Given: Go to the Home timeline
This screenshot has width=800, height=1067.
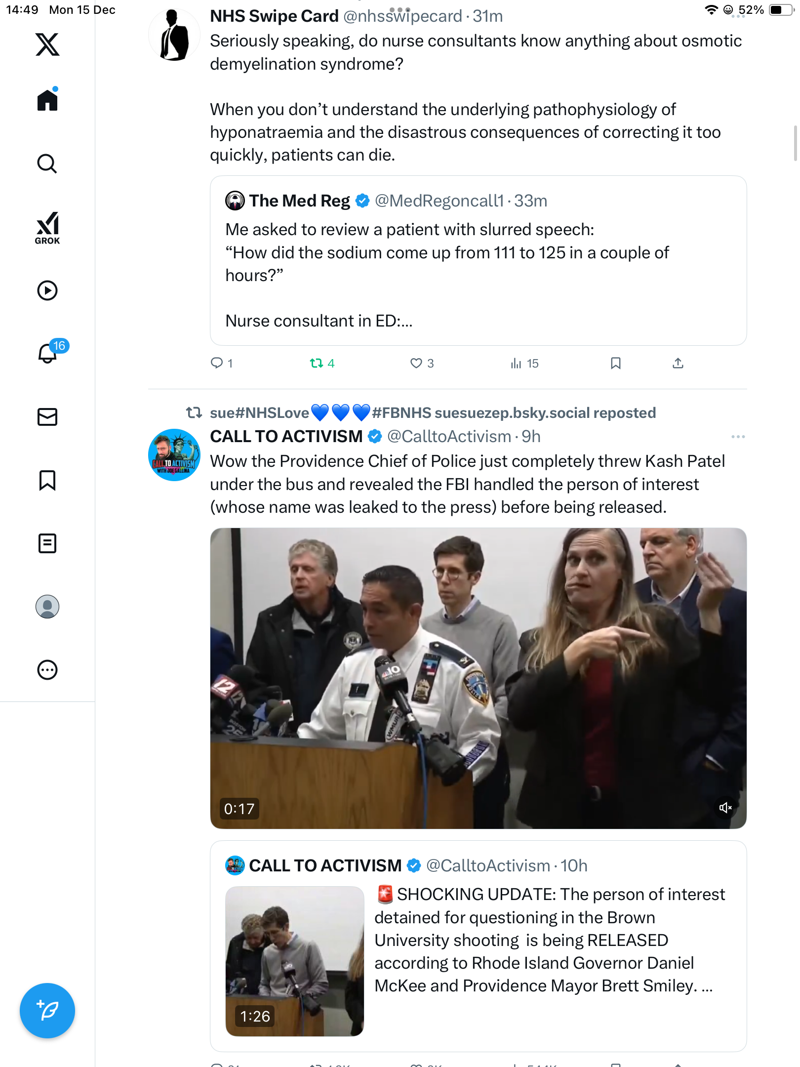Looking at the screenshot, I should click(x=47, y=100).
